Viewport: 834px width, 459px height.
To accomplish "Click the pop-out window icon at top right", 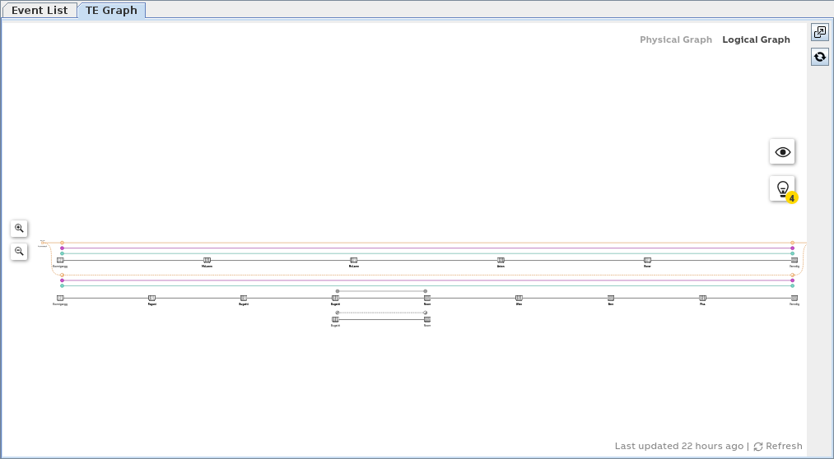I will [820, 32].
